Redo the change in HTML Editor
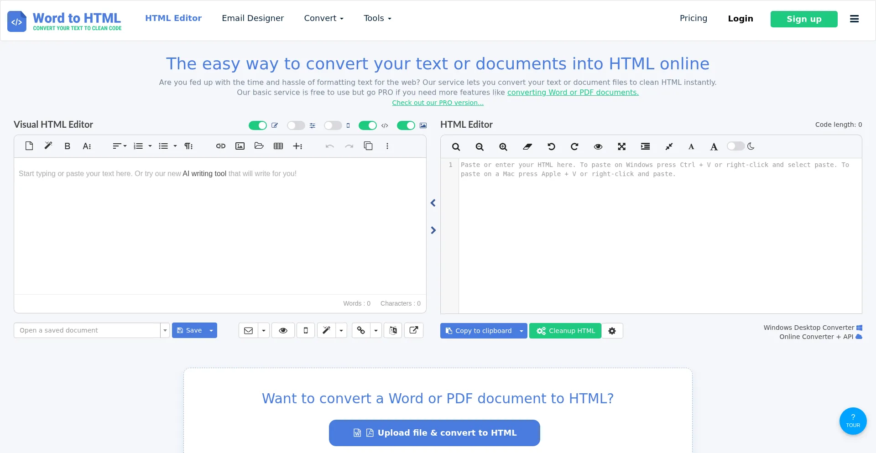 [574, 147]
